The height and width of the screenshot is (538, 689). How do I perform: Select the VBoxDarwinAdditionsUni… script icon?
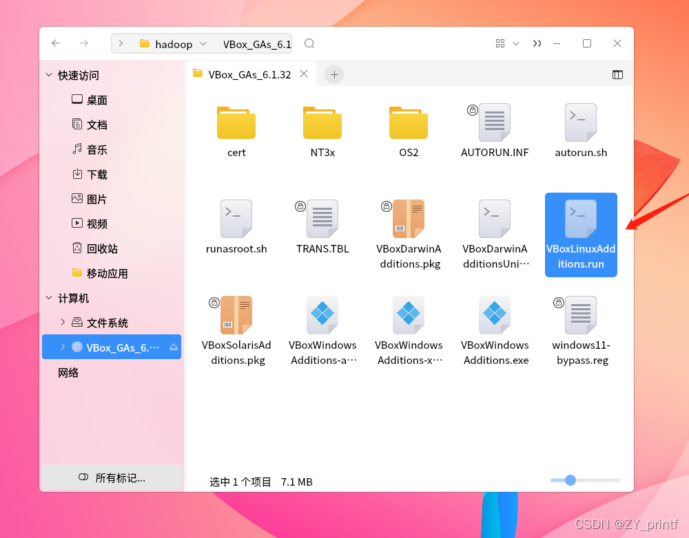[494, 219]
